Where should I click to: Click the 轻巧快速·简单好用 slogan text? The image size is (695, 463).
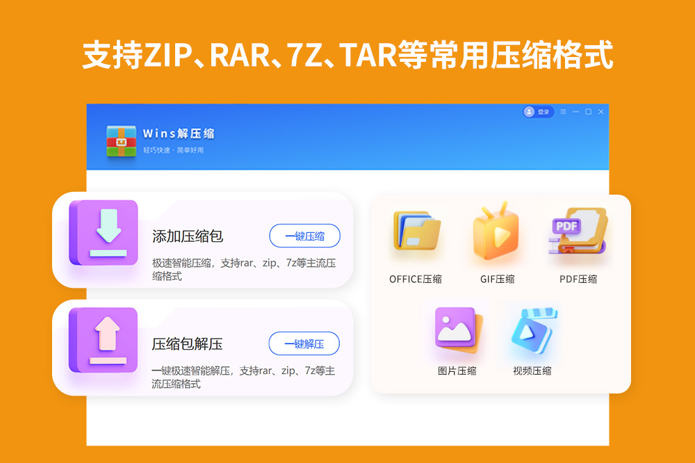coord(173,150)
